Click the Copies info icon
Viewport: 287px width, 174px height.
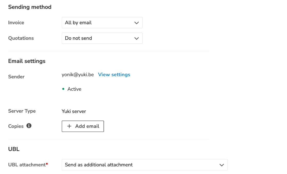29,126
